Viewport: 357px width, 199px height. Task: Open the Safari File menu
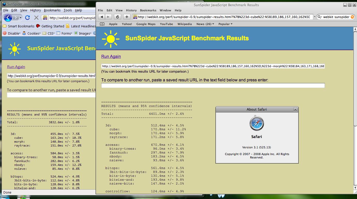[x=100, y=10]
